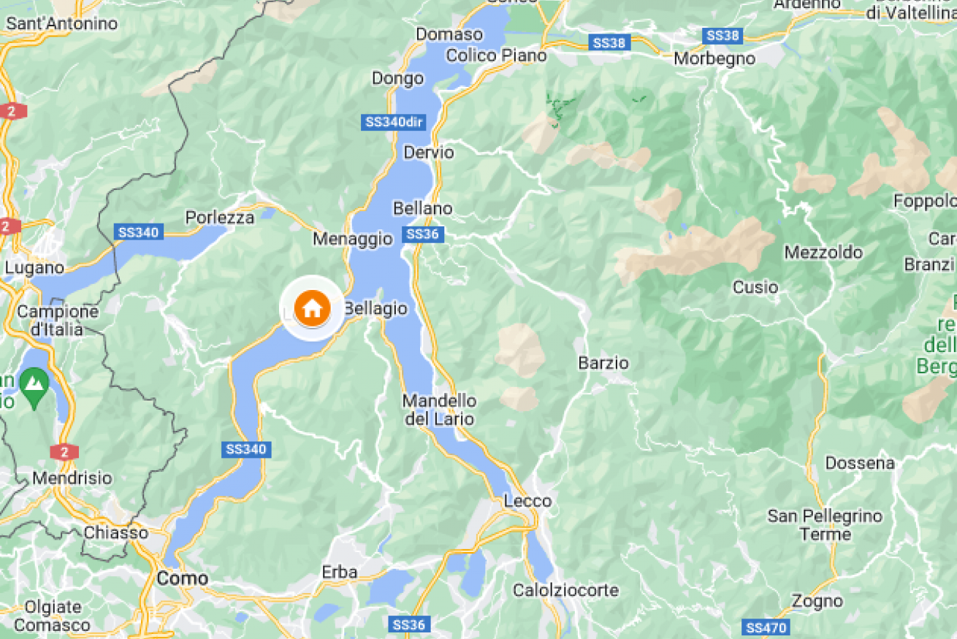Click the Barzio town label

603,363
